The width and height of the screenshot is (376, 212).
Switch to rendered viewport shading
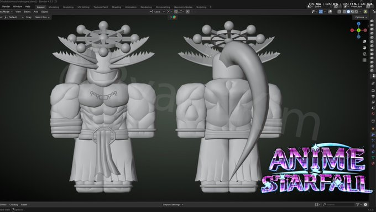pos(356,12)
